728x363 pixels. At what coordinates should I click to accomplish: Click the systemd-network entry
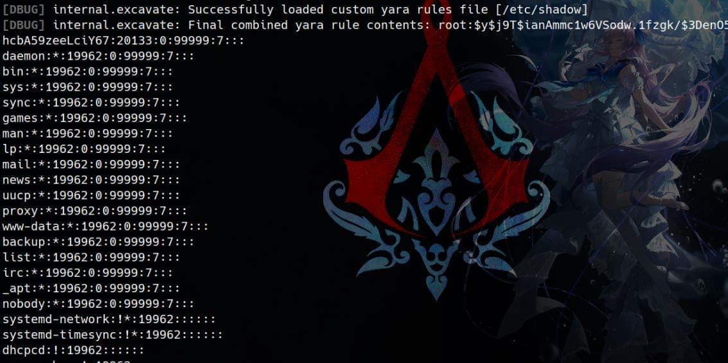click(x=109, y=319)
